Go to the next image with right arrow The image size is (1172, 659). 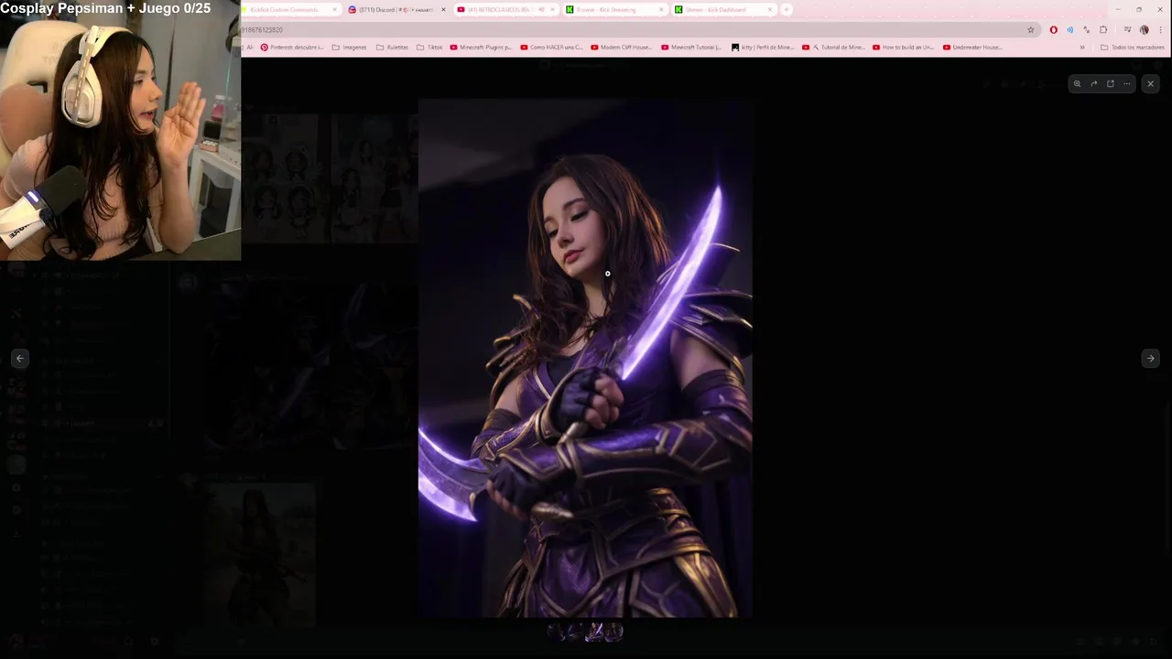tap(1151, 358)
